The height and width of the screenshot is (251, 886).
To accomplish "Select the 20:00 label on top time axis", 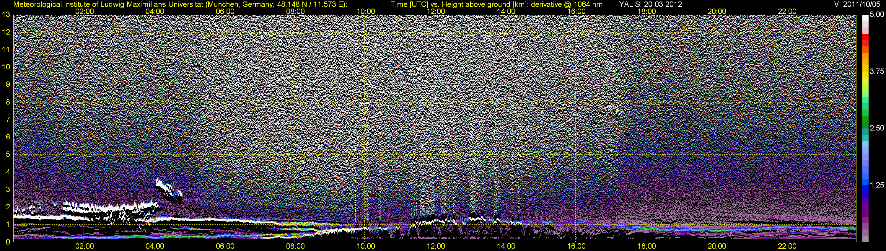I will 717,11.
